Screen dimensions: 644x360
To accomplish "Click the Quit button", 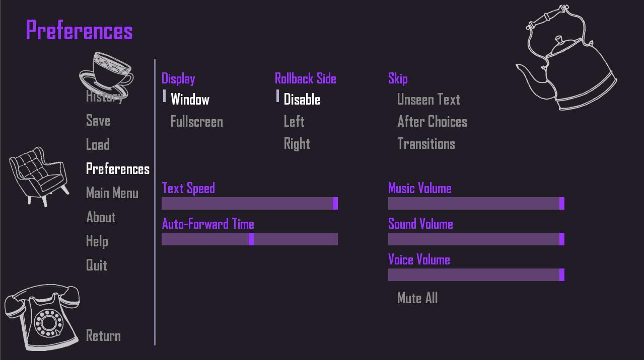I will 97,265.
